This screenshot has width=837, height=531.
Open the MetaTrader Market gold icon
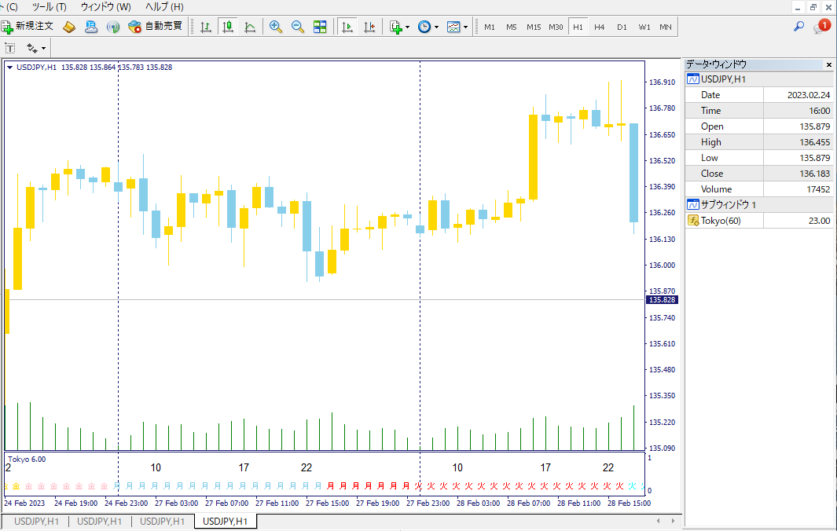(x=69, y=27)
